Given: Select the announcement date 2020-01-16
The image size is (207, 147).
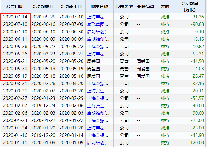Looking at the screenshot, I should click(x=15, y=135).
